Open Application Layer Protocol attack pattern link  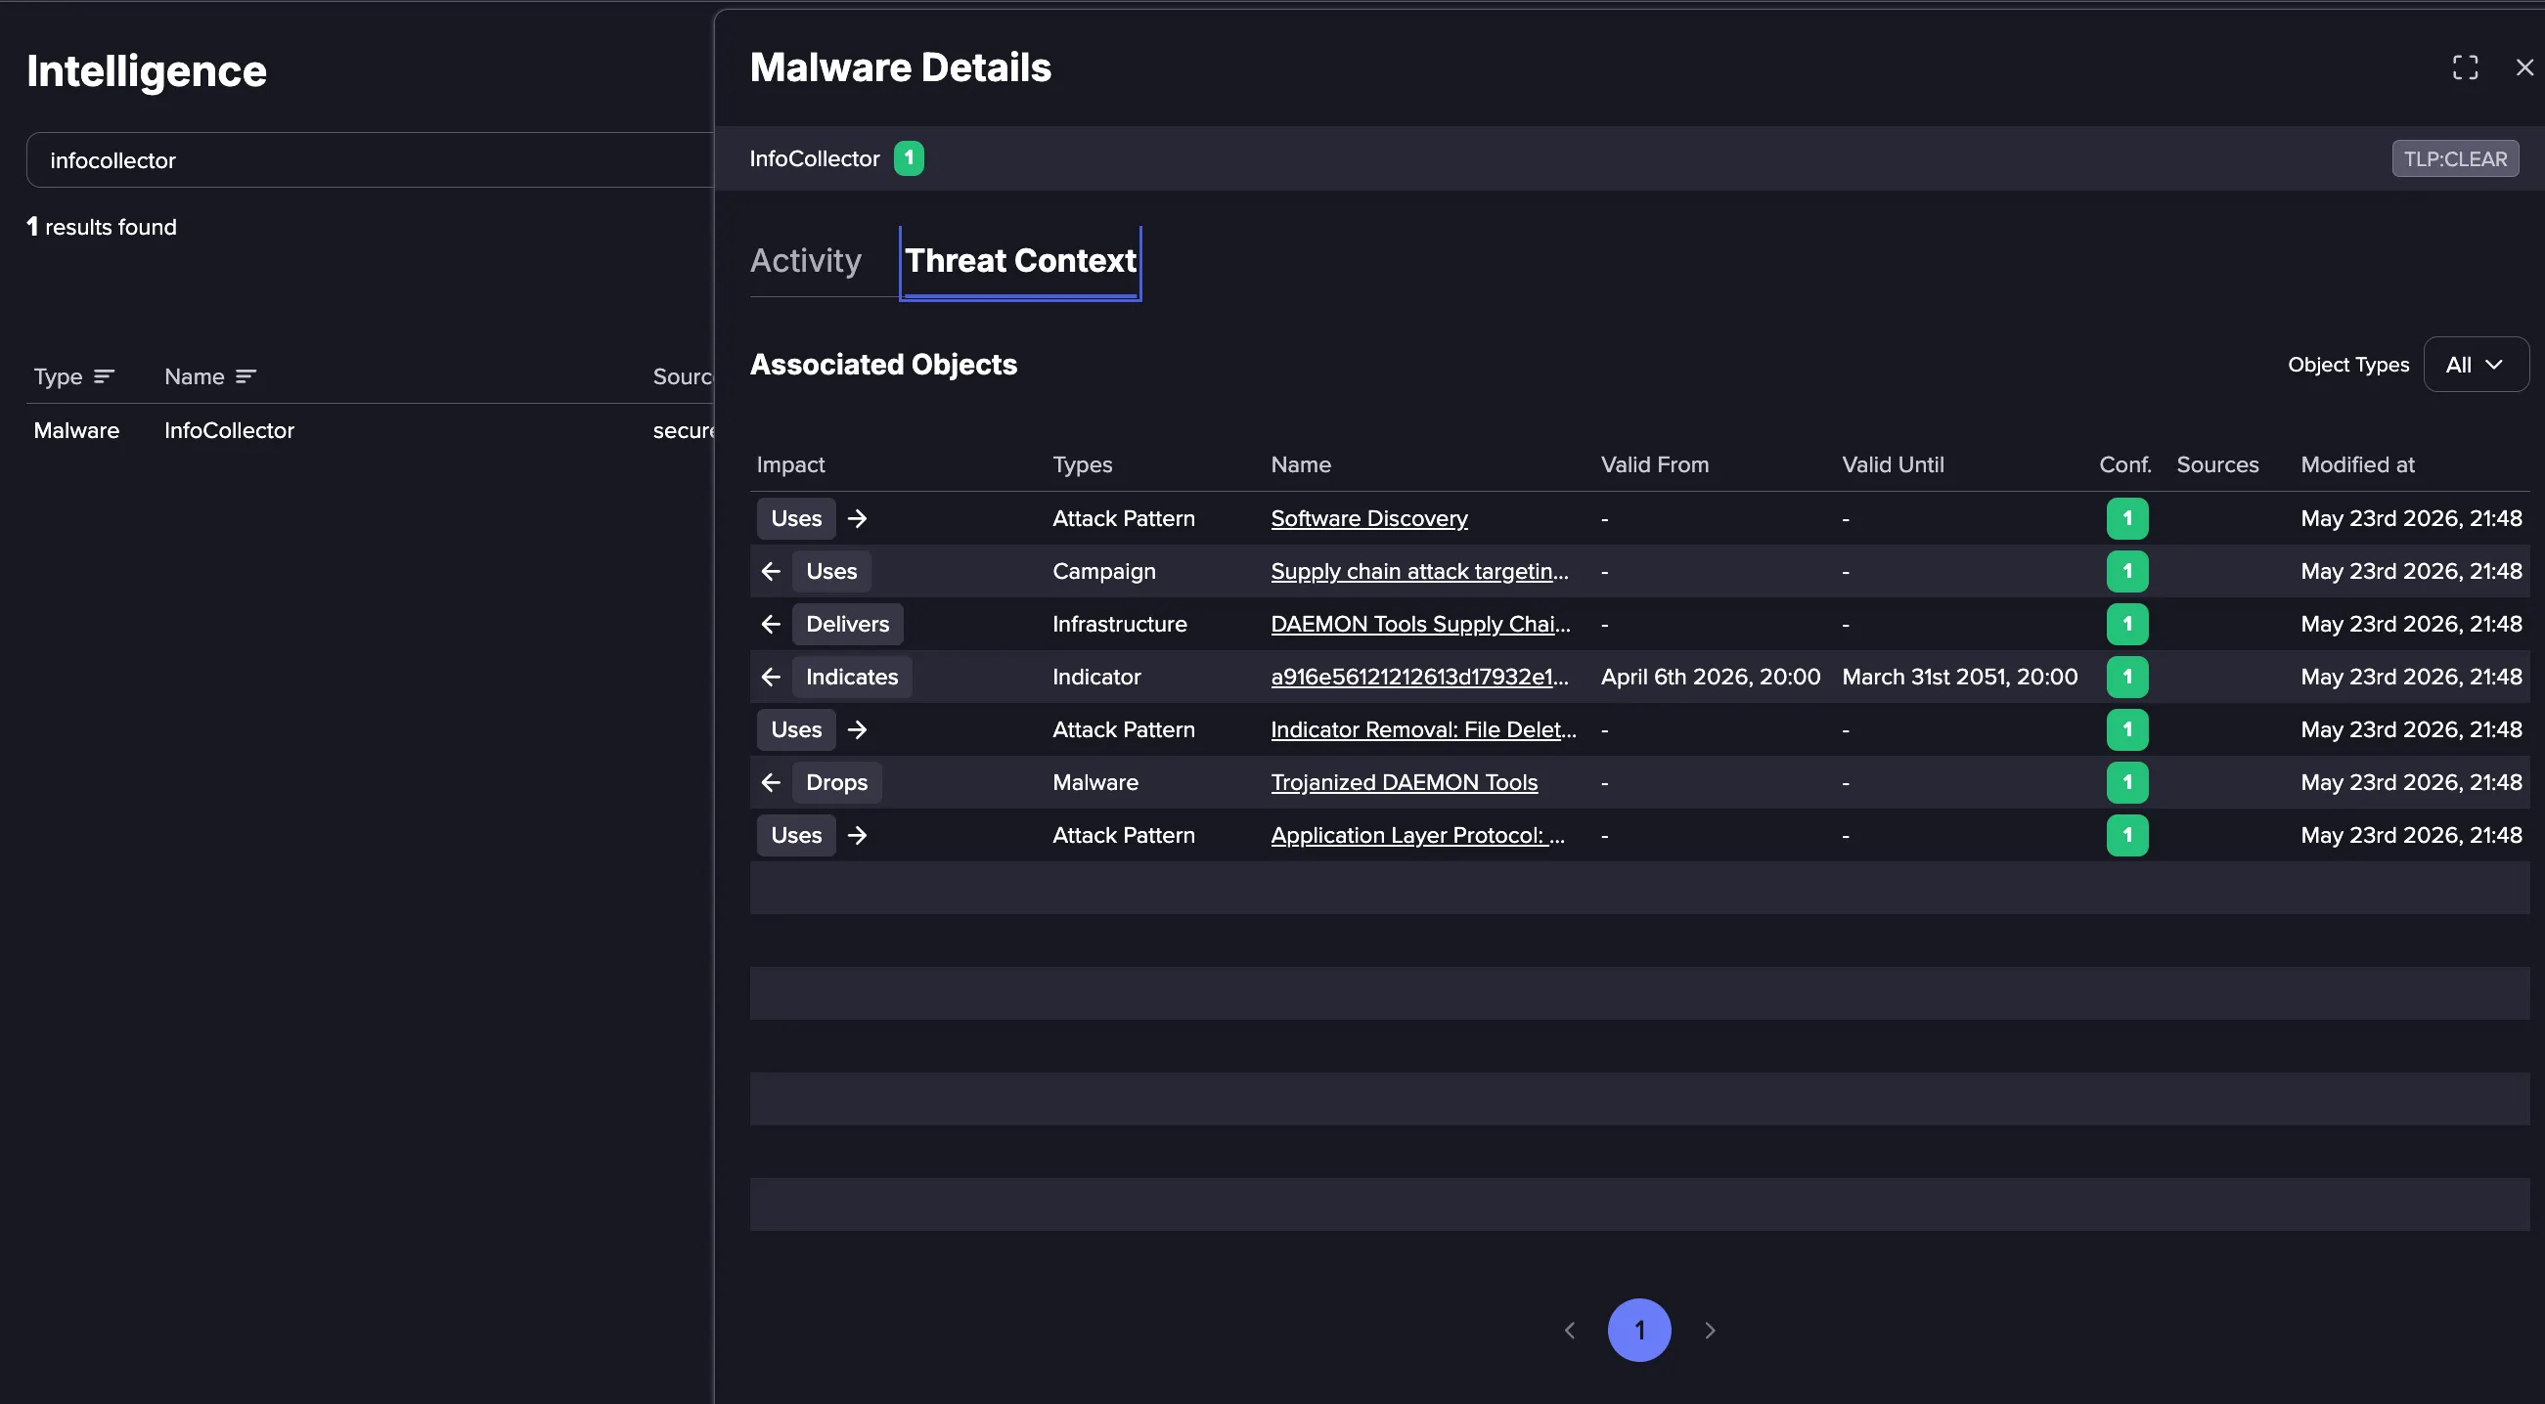1416,835
